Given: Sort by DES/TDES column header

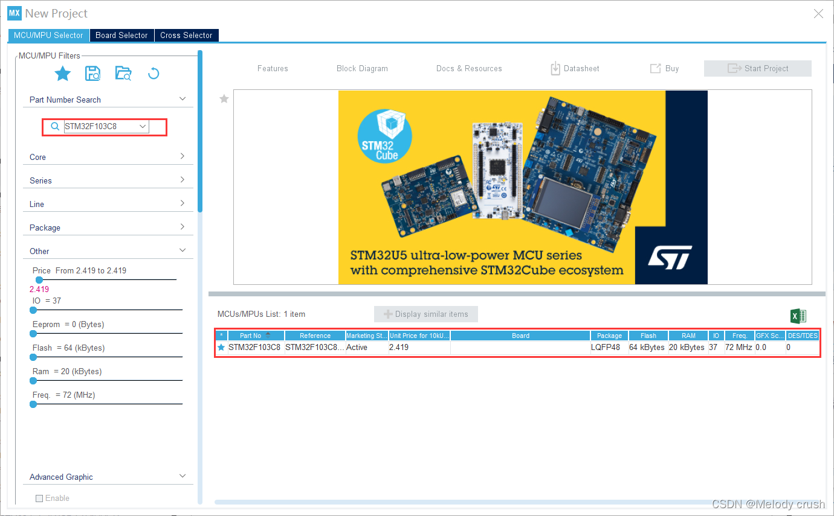Looking at the screenshot, I should [803, 336].
